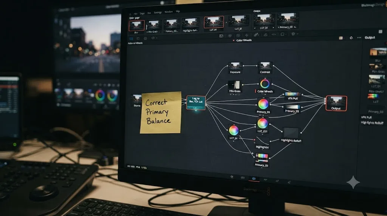Select the LUT_01 node in graph
387x216 pixels.
coord(234,132)
